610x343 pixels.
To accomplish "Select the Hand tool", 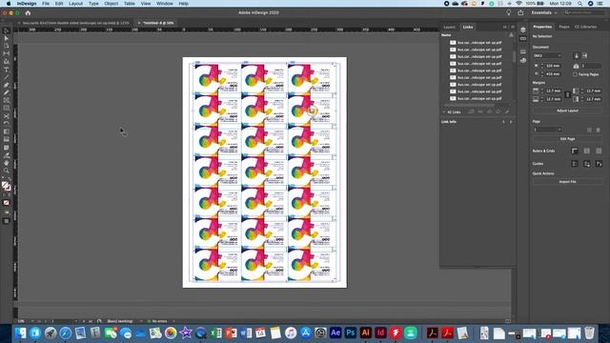I will point(7,163).
